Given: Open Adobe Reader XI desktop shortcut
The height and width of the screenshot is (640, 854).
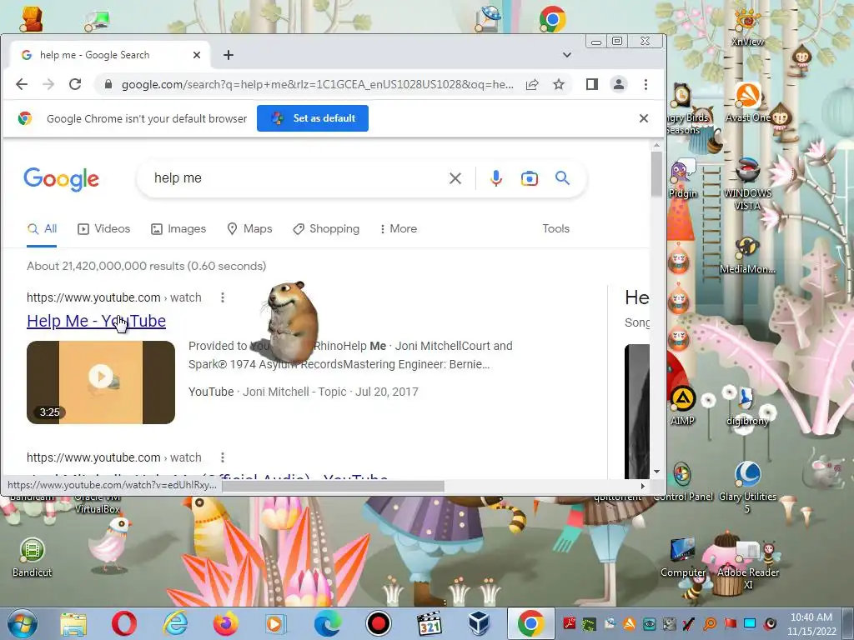Looking at the screenshot, I should [x=748, y=565].
